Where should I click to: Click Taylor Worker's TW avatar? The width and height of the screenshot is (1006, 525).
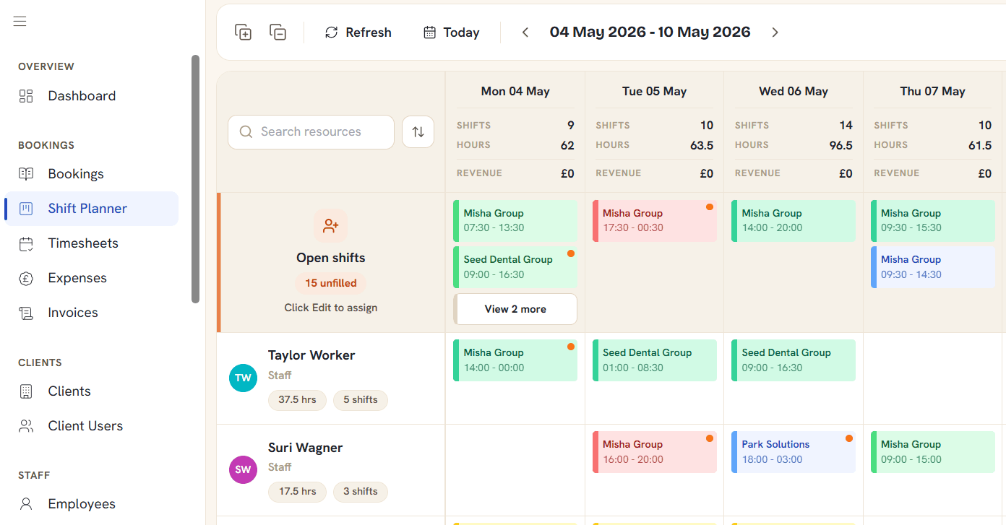tap(243, 378)
